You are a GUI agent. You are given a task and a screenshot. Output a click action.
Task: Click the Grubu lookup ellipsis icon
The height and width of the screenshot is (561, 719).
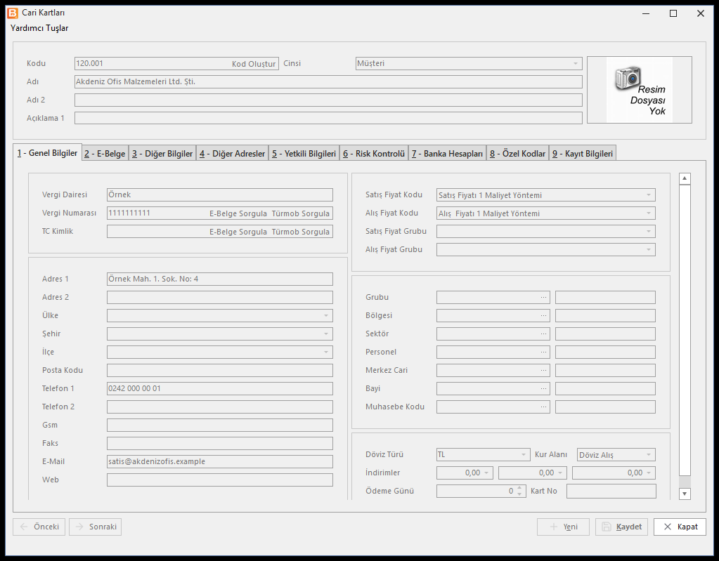click(543, 297)
